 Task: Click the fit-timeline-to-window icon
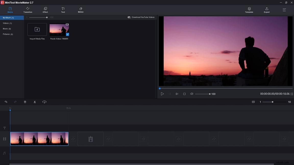[253, 102]
